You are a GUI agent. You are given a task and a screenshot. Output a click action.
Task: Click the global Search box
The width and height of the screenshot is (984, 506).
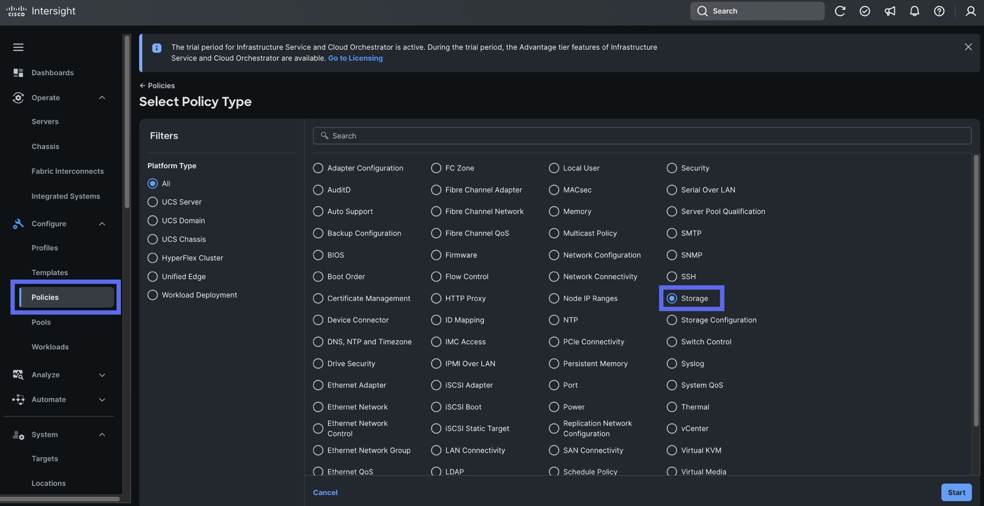pos(757,11)
